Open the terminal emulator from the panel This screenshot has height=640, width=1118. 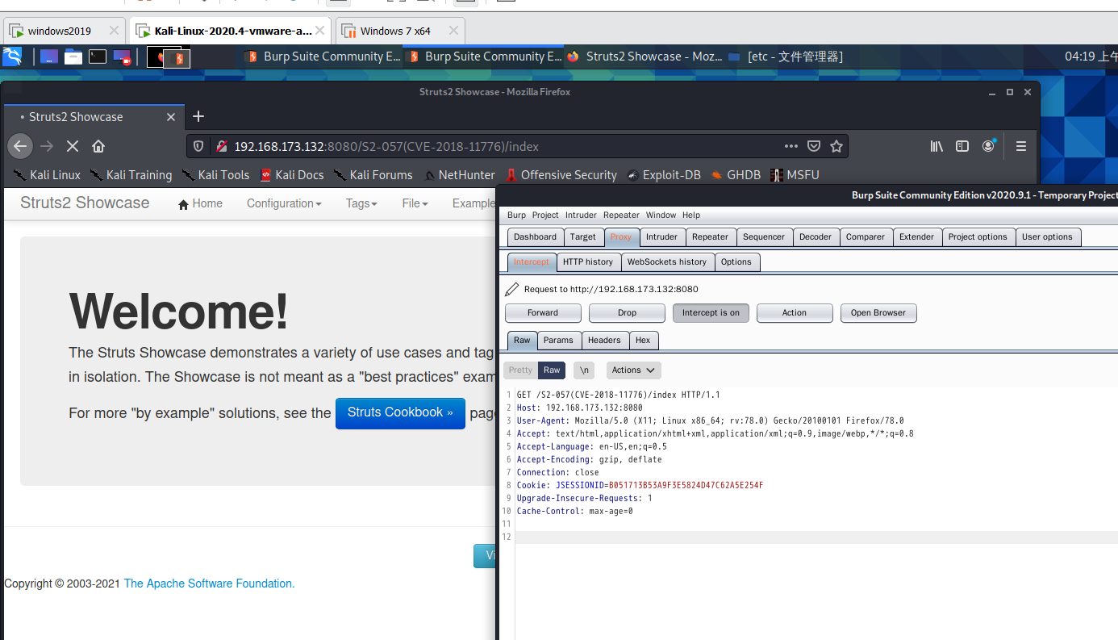pyautogui.click(x=98, y=56)
